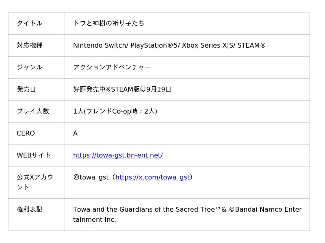Click the プレイ人数 row label

[x=32, y=111]
